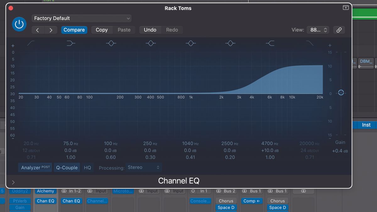Open the Factory Default preset menu
Viewport: 377px width, 212px height.
click(x=81, y=18)
